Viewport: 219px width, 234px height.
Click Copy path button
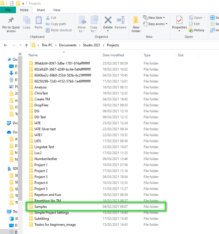[x=56, y=24]
